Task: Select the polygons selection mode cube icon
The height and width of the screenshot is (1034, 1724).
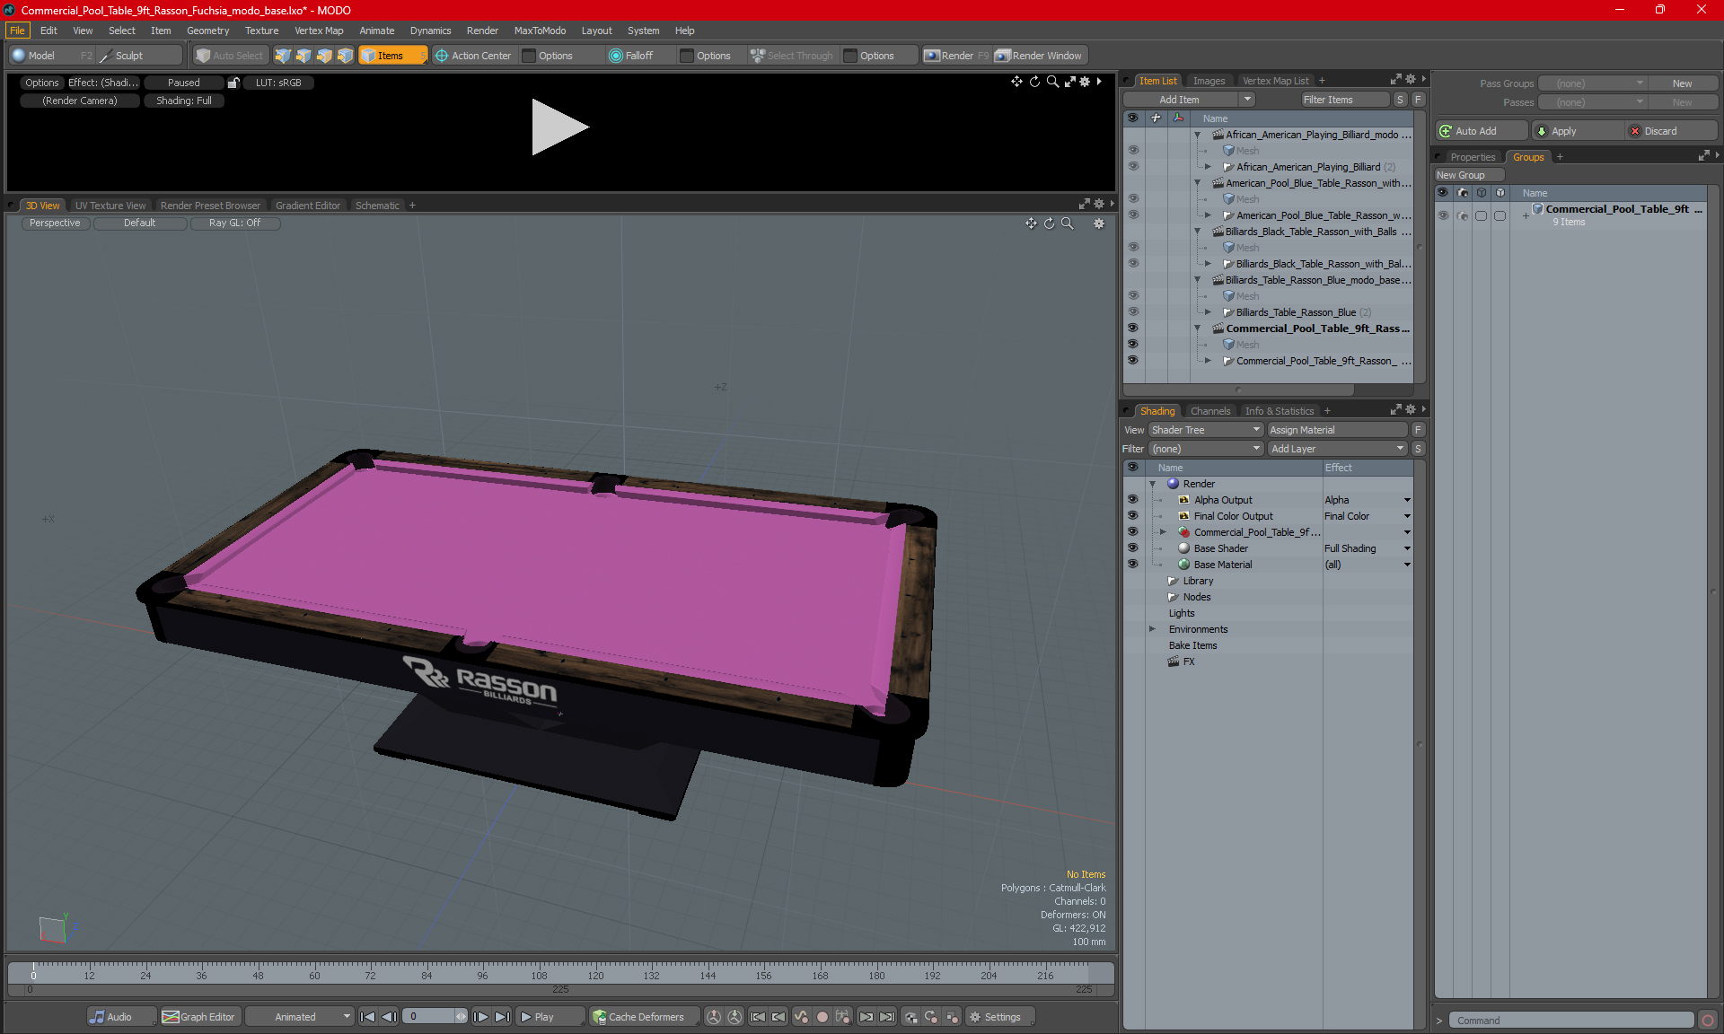Action: (x=324, y=56)
